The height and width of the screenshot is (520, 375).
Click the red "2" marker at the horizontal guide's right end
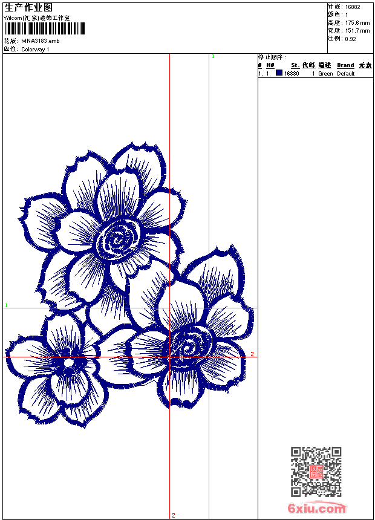coord(252,354)
